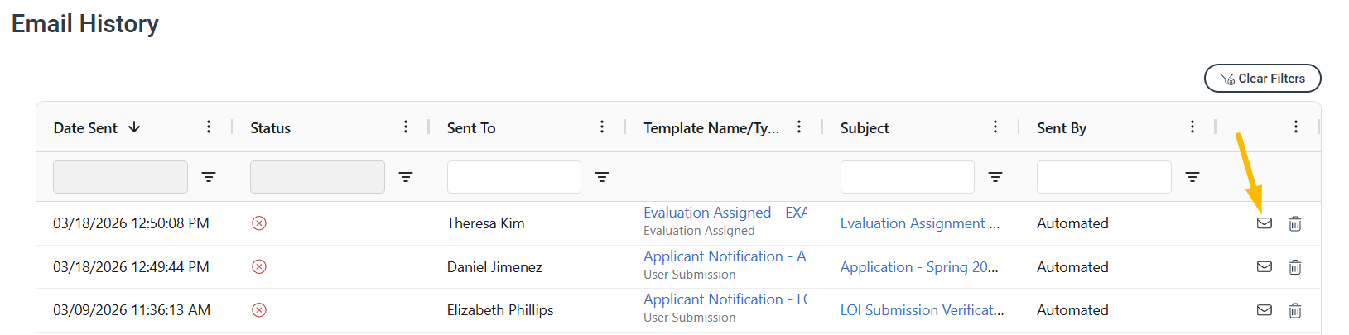Open Template Name/Type column menu

799,127
